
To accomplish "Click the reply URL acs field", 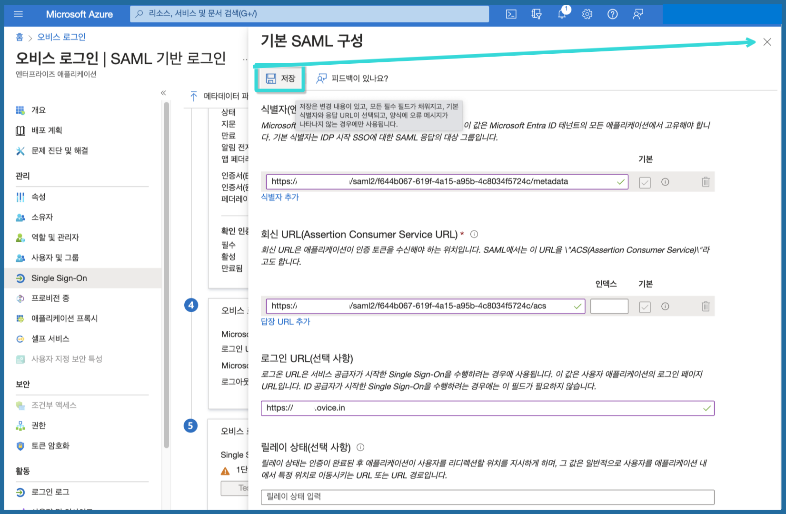I will click(x=426, y=306).
